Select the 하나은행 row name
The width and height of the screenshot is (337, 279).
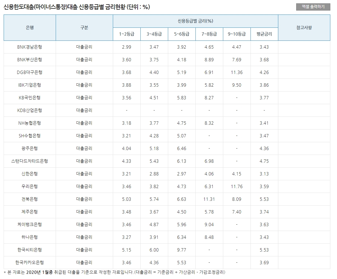click(30, 237)
